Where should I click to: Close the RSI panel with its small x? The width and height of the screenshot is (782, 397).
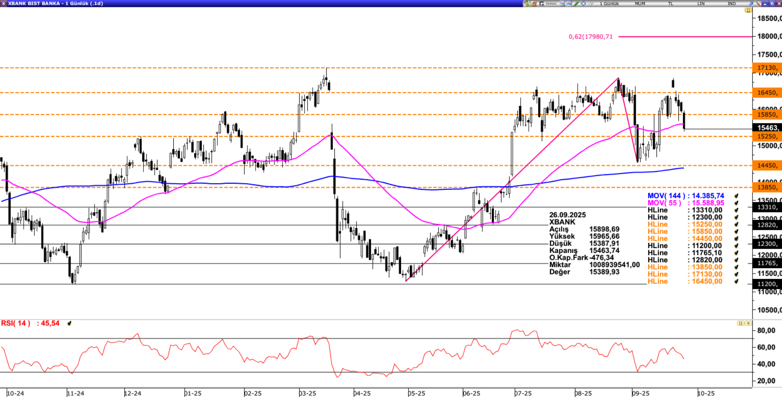click(748, 323)
